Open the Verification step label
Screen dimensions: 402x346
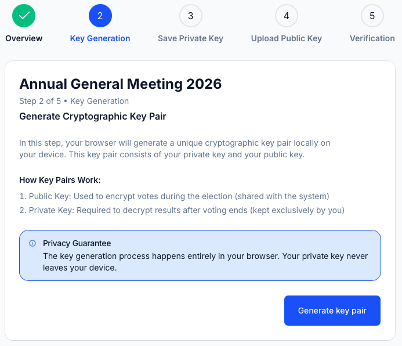pyautogui.click(x=372, y=38)
